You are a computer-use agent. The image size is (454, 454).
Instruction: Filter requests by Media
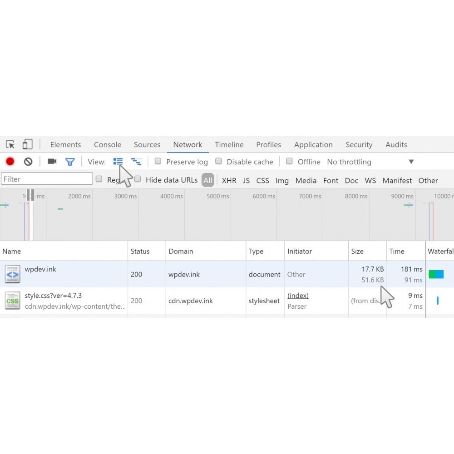click(x=306, y=180)
